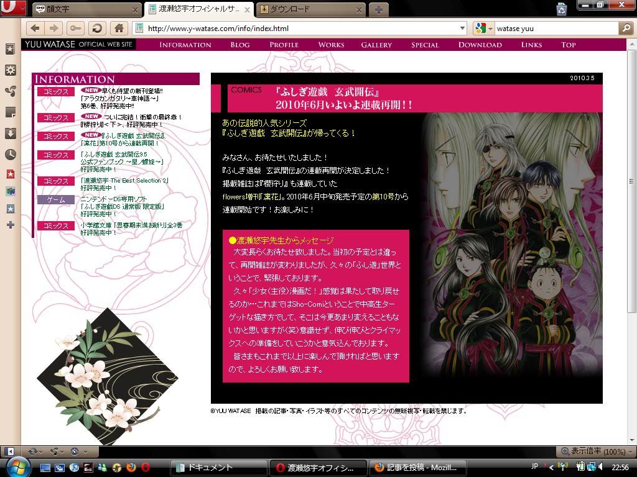Open the Unite panel in the sidebar
The height and width of the screenshot is (477, 637).
coord(10,91)
